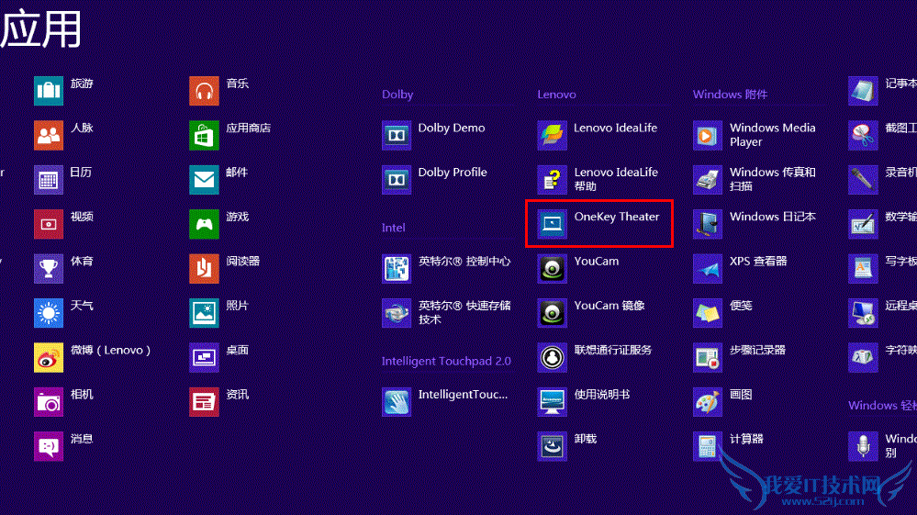
Task: Select the Dolby group header
Action: tap(397, 95)
